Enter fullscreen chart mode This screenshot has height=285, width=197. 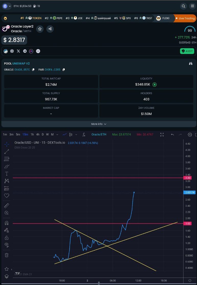coord(162,134)
